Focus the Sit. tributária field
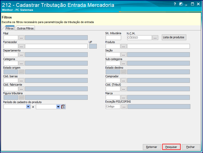This screenshot has height=153, width=203. [x=113, y=38]
